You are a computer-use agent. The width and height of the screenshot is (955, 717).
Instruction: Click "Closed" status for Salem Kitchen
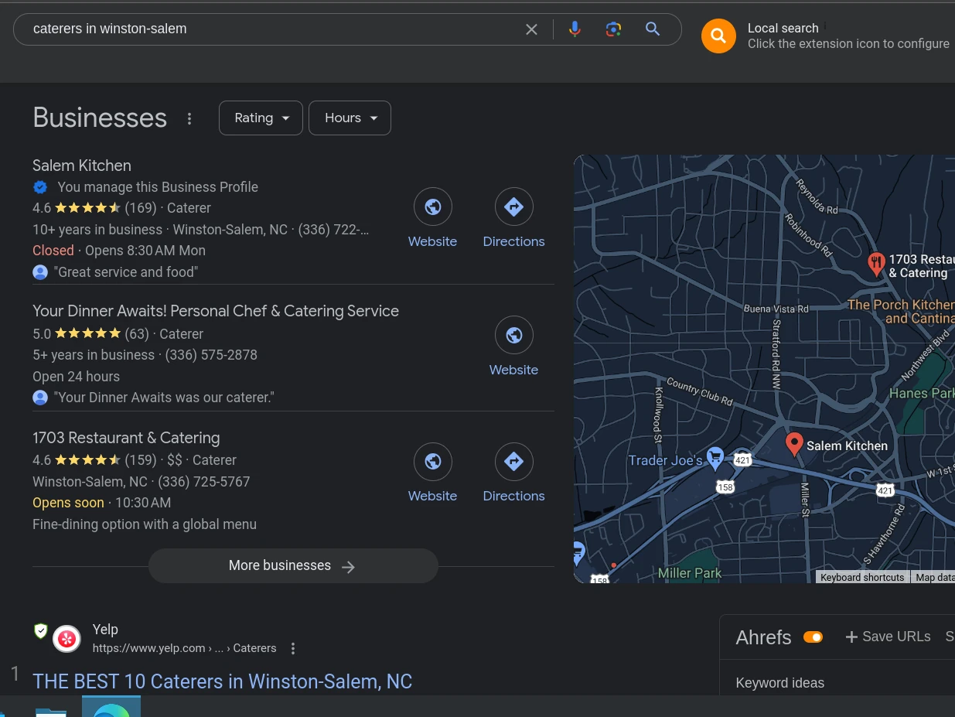[53, 251]
